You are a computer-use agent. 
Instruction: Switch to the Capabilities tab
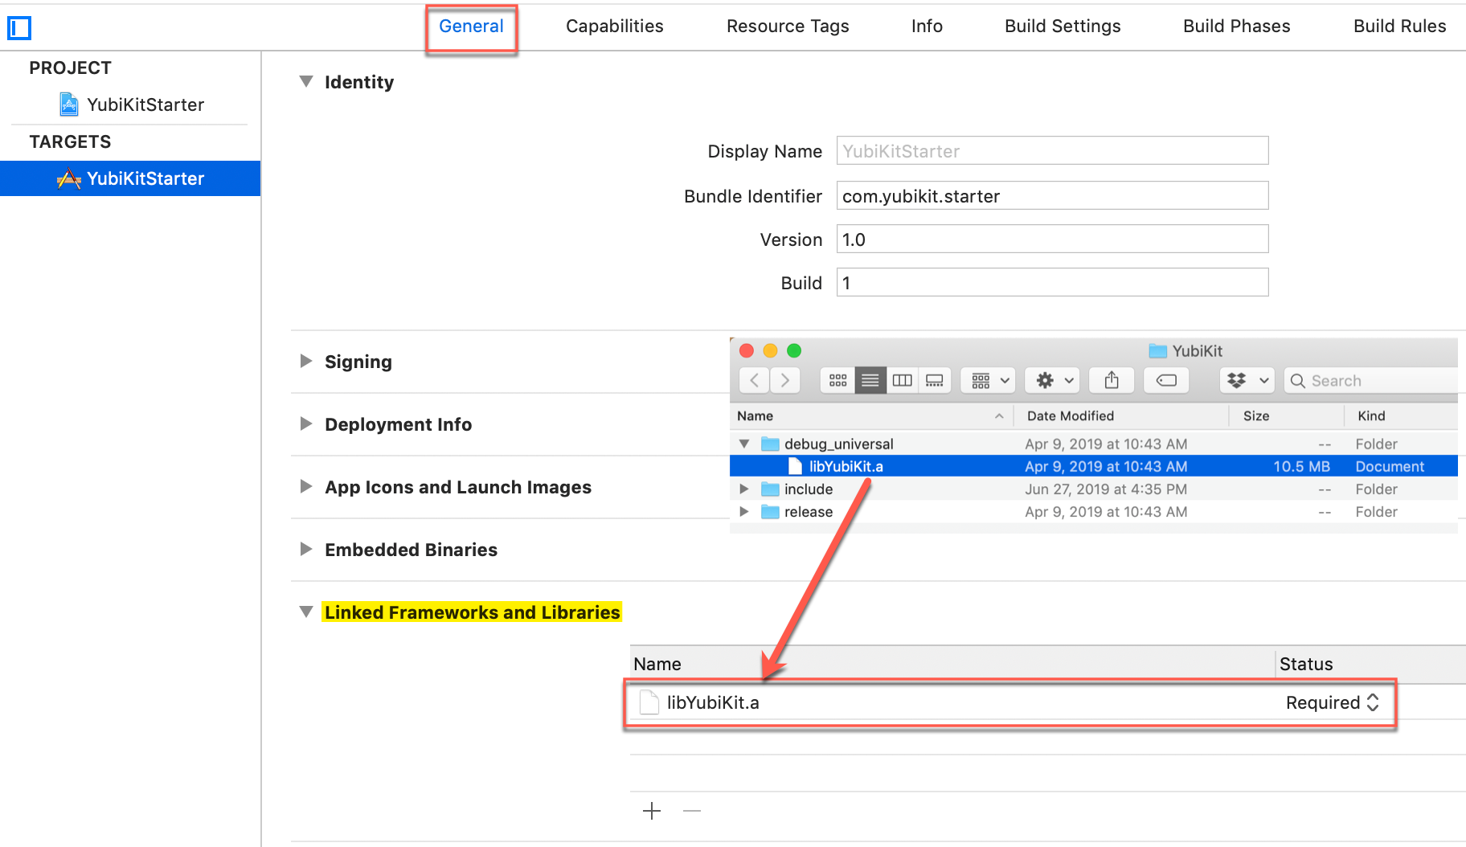pyautogui.click(x=614, y=26)
